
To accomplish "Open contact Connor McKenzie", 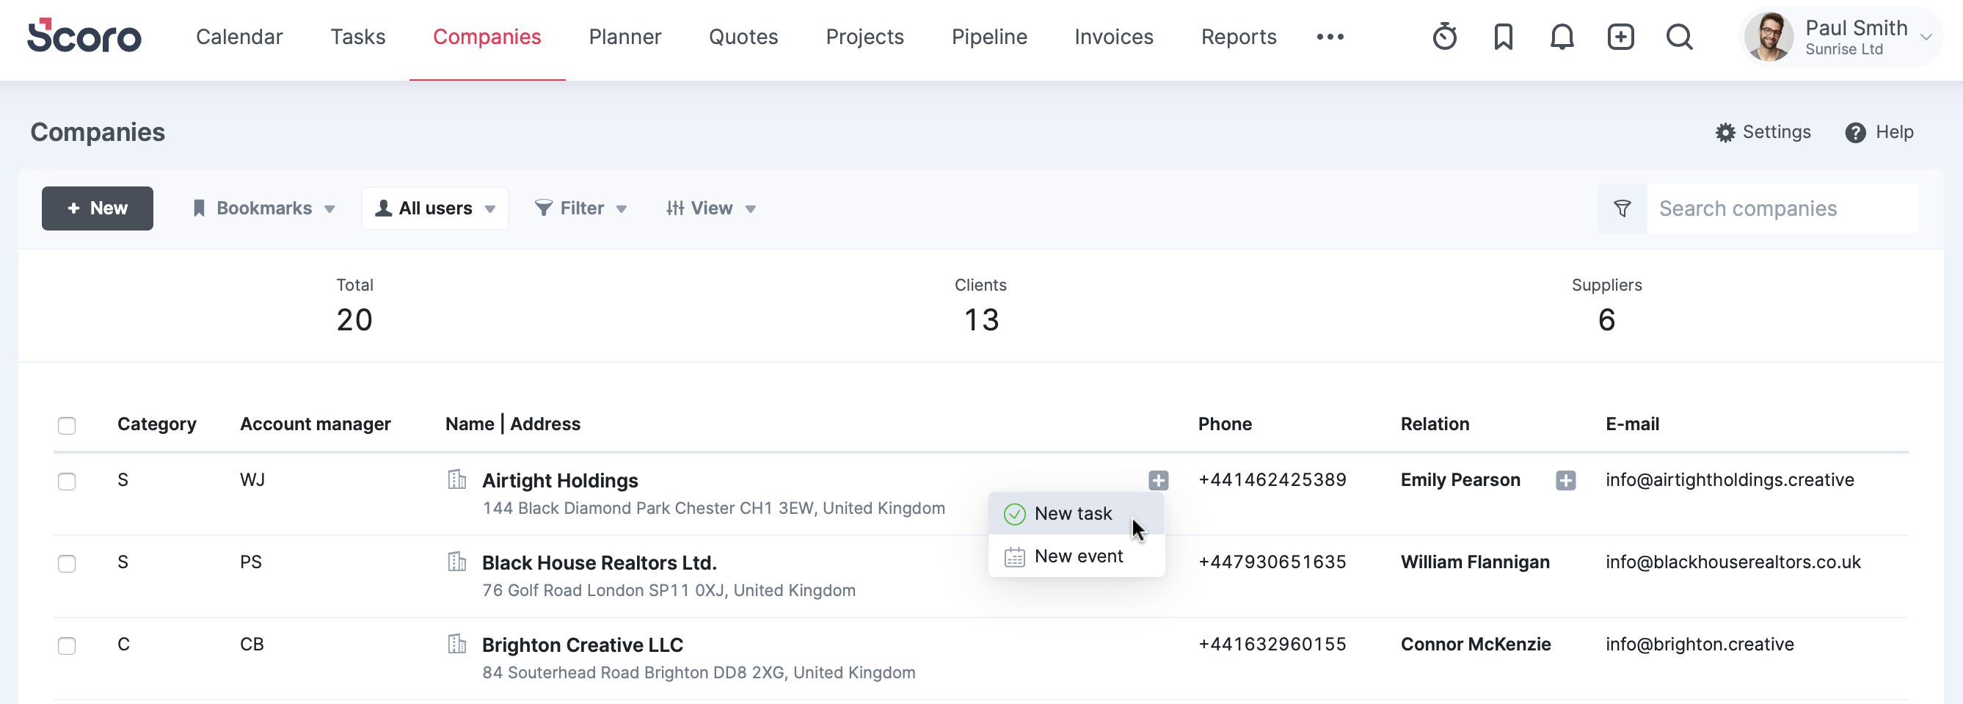I will tap(1475, 645).
